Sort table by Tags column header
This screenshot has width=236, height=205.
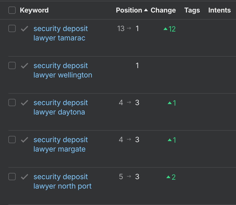192,10
